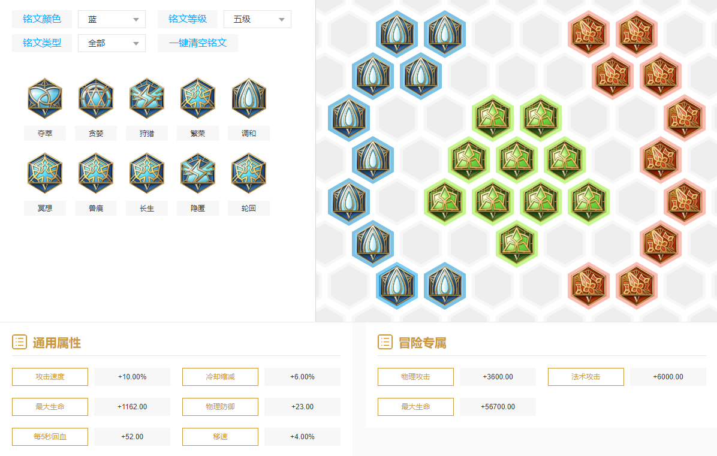Switch to the 冒险专属 section heading
Screen dimensions: 717x456
pyautogui.click(x=422, y=343)
